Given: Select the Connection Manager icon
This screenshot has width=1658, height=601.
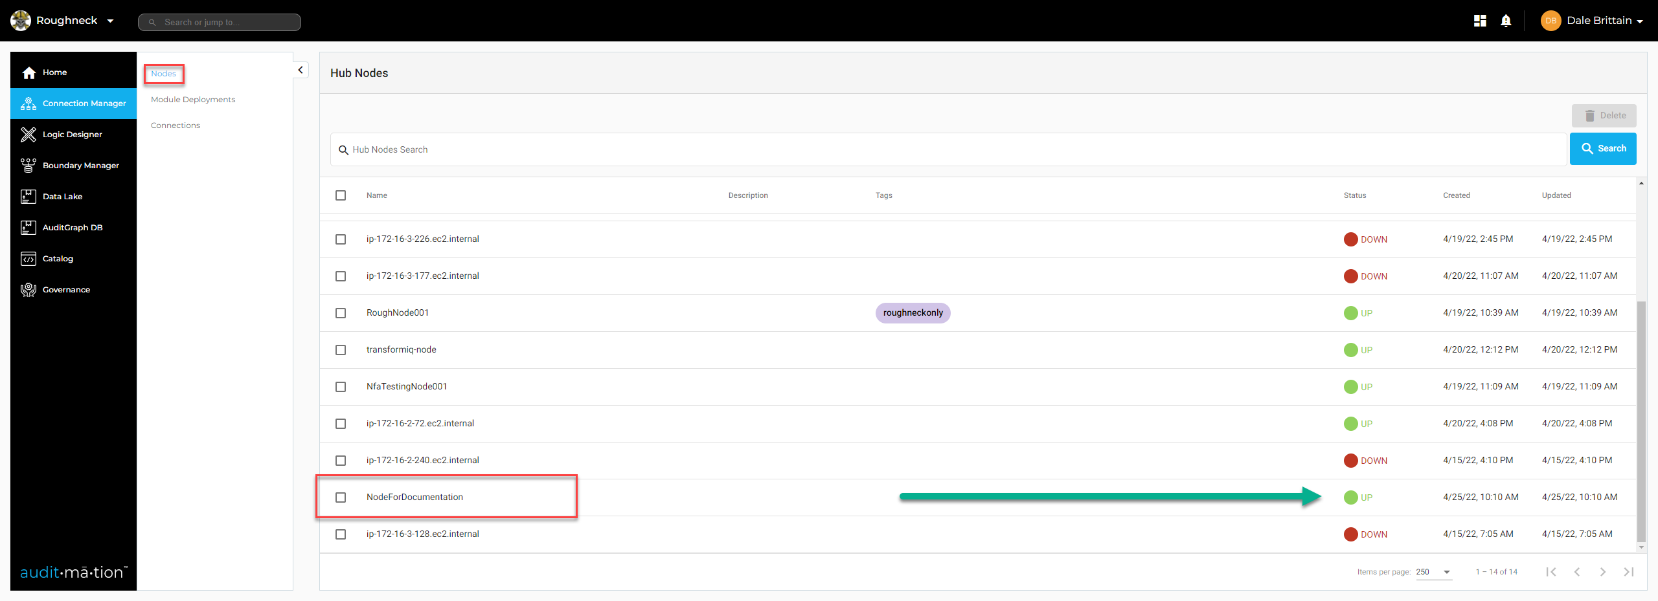Looking at the screenshot, I should (28, 103).
